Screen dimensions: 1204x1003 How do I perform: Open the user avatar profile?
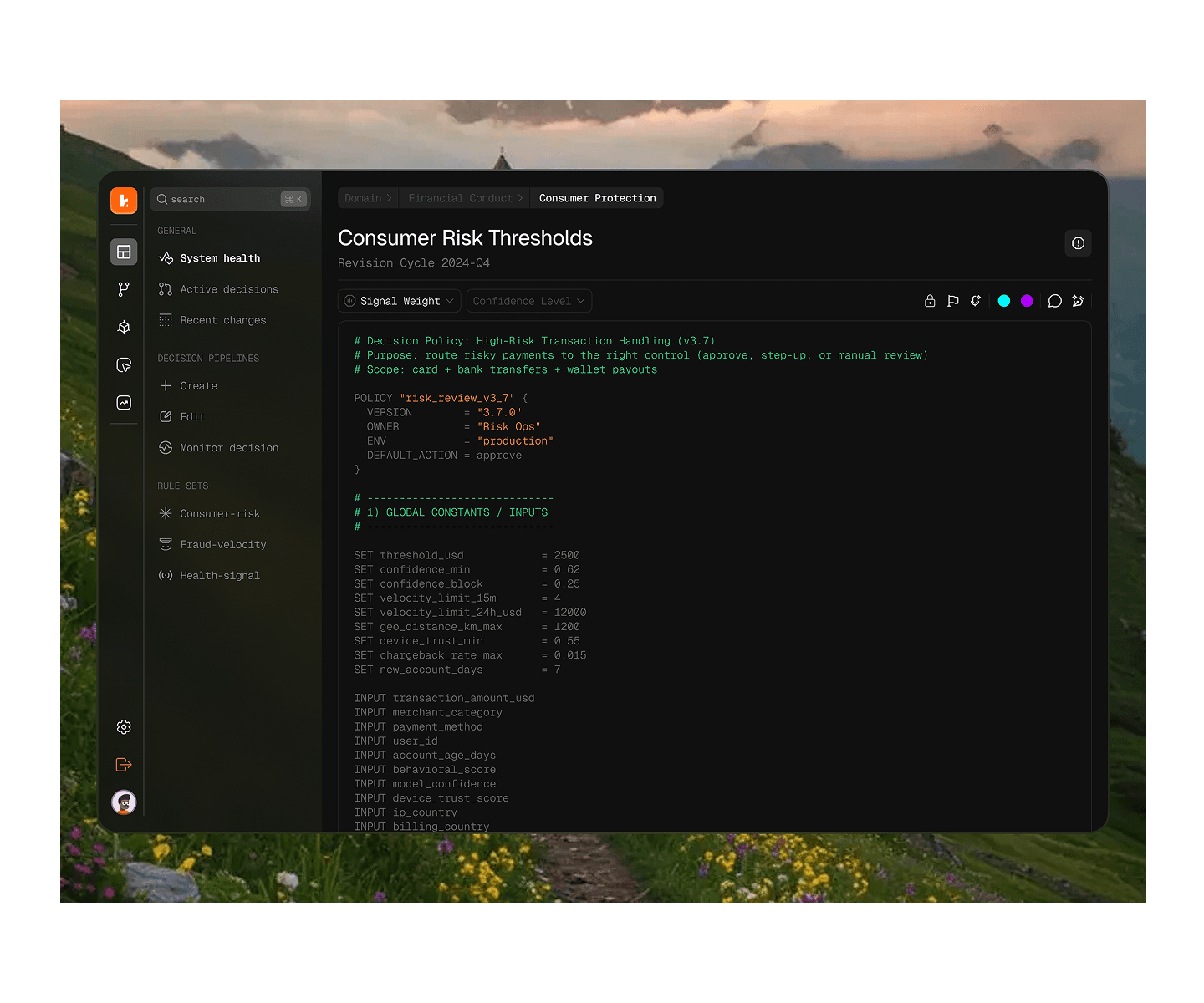click(124, 802)
